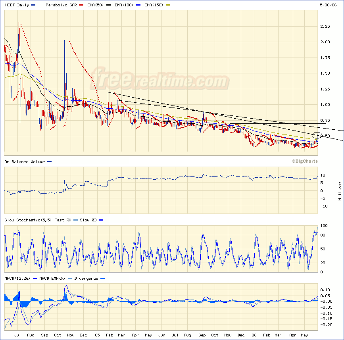The image size is (344, 340).
Task: Click the circled breakout point on trendline
Action: tap(317, 135)
